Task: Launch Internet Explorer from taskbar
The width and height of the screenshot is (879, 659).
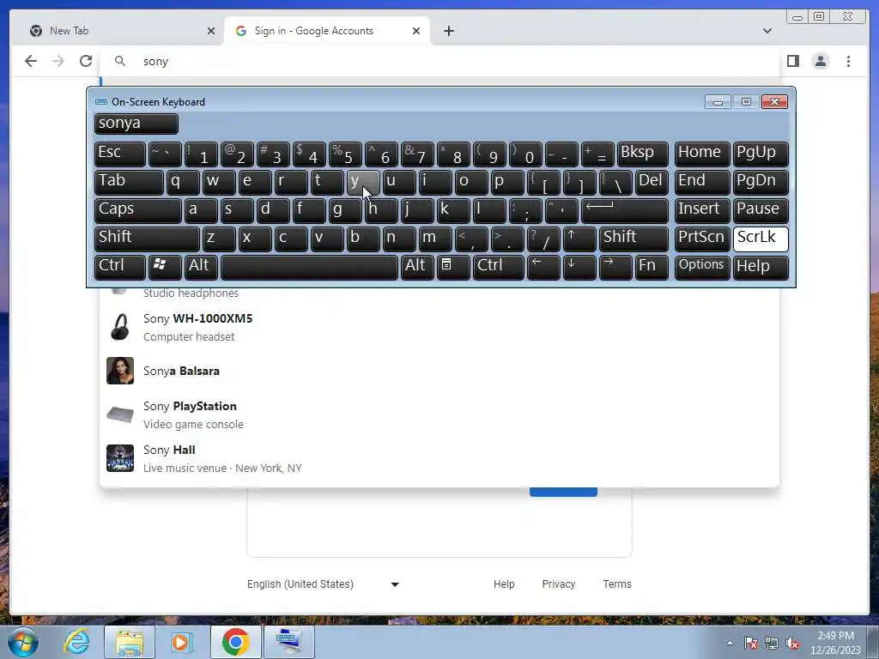Action: coord(76,642)
